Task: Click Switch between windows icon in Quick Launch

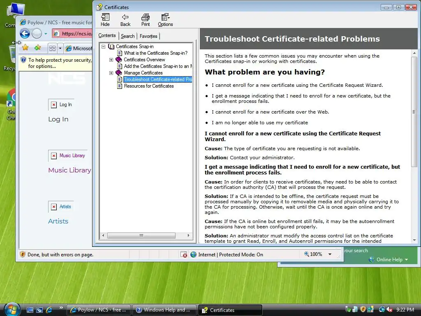Action: pyautogui.click(x=39, y=310)
